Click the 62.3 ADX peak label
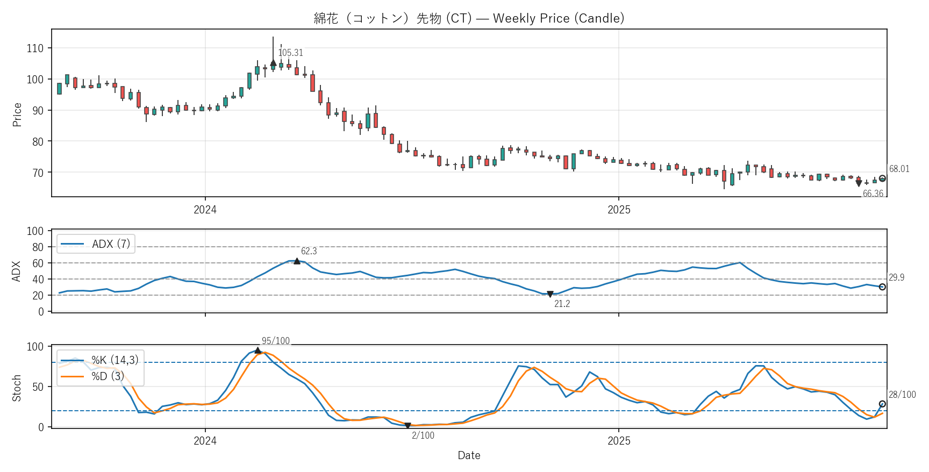Image resolution: width=929 pixels, height=472 pixels. coord(309,251)
